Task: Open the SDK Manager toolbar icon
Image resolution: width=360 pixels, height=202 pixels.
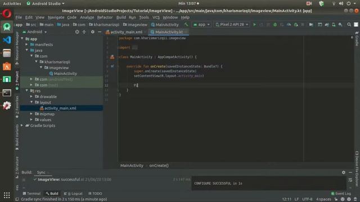Action: (x=340, y=24)
